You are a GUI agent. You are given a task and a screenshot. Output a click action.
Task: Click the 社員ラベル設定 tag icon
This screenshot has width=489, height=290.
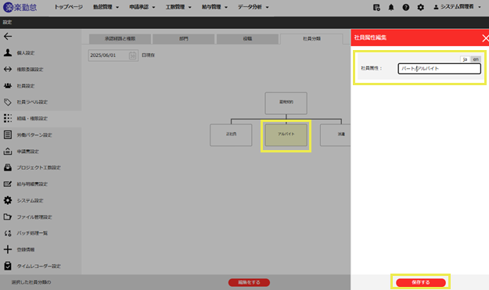8,102
